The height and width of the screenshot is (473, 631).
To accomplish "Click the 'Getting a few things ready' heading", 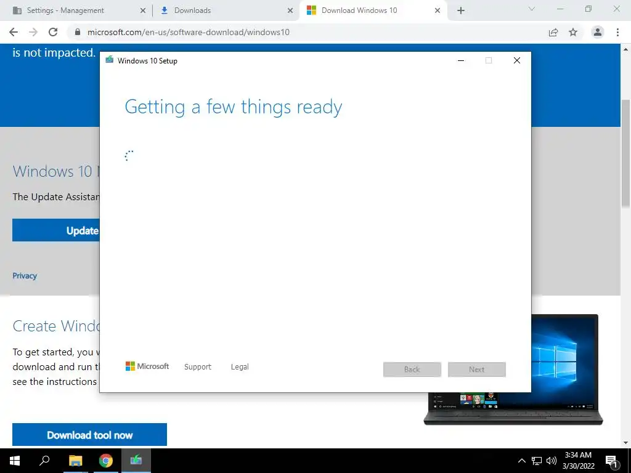I will pyautogui.click(x=234, y=107).
